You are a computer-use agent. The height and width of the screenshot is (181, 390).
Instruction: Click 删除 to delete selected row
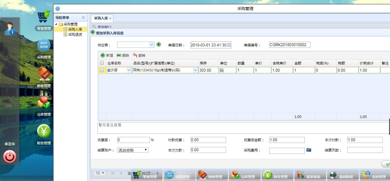coord(123,55)
